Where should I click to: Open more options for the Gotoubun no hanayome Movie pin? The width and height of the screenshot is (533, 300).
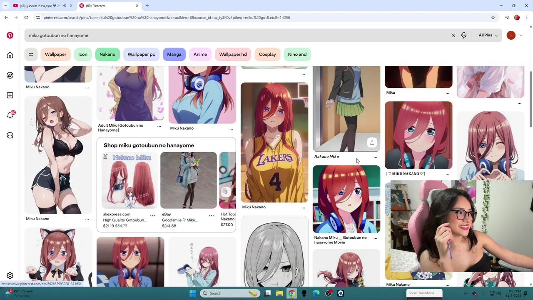pyautogui.click(x=375, y=239)
